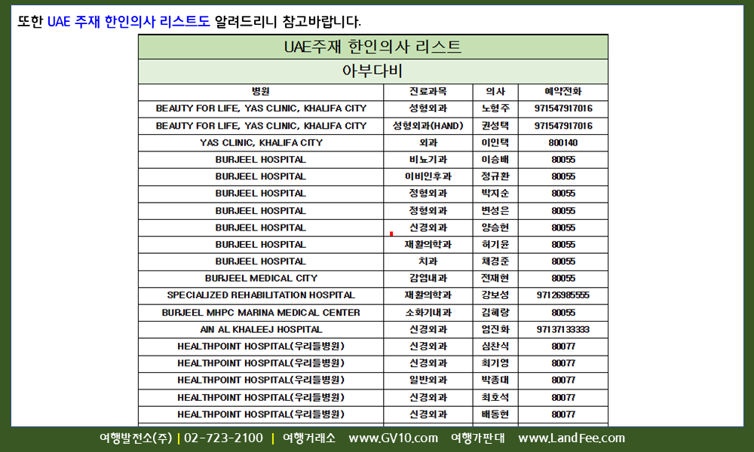754x452 pixels.
Task: Click the 02-723-2100 phone number in footer
Action: (x=224, y=438)
